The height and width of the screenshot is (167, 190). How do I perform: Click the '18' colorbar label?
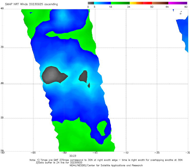(110, 7)
